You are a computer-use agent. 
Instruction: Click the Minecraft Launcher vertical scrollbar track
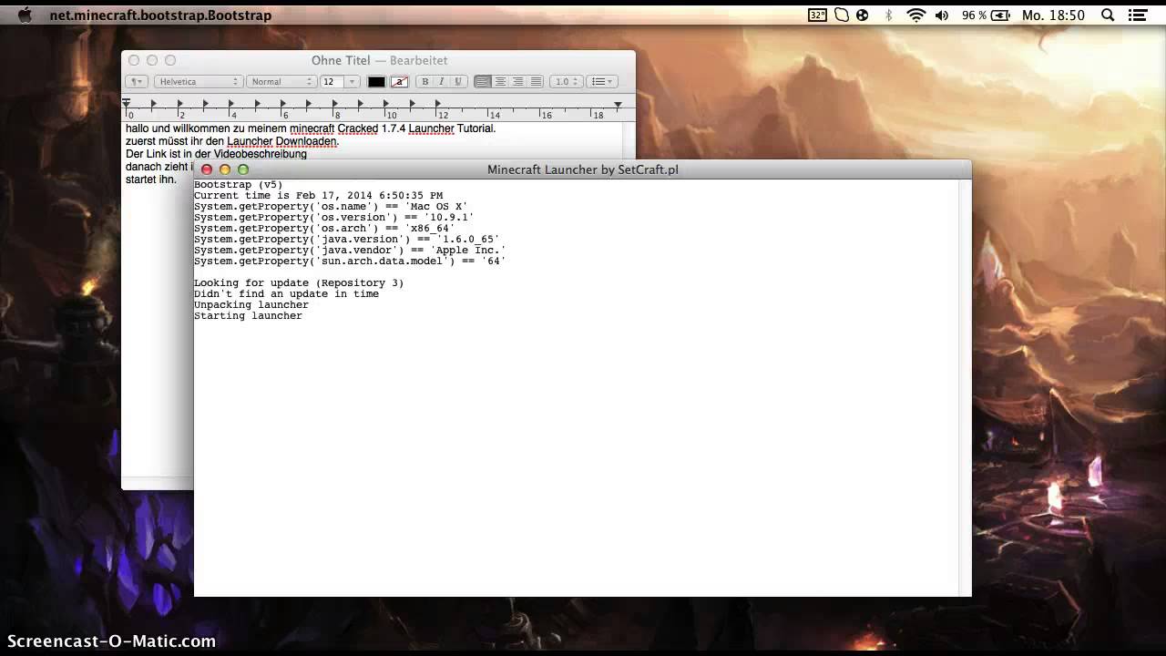[x=966, y=388]
